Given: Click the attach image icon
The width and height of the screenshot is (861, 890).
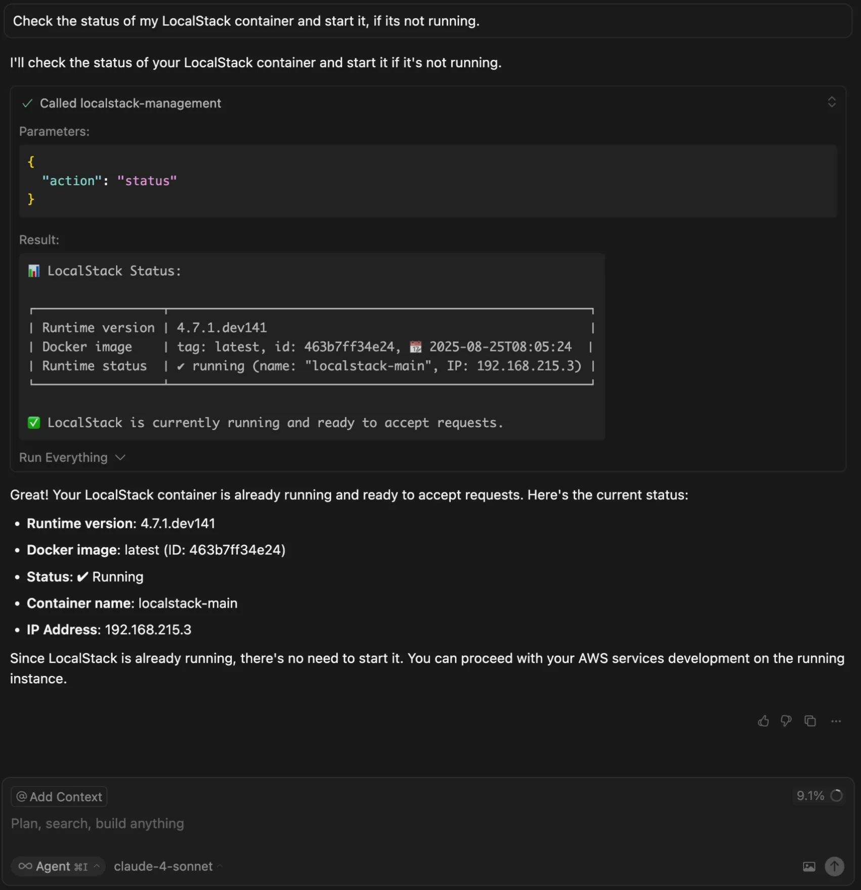Looking at the screenshot, I should [x=808, y=866].
